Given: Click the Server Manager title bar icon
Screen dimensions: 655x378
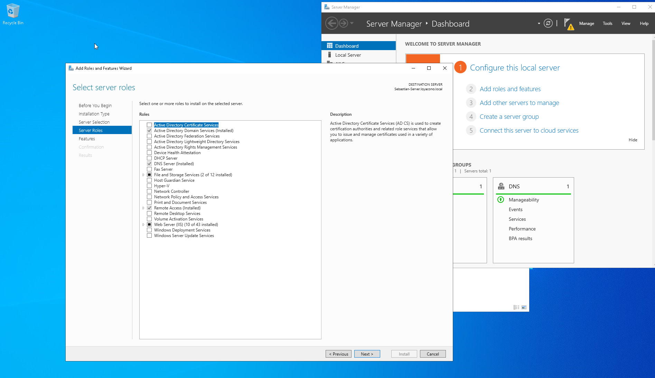Looking at the screenshot, I should [x=327, y=7].
